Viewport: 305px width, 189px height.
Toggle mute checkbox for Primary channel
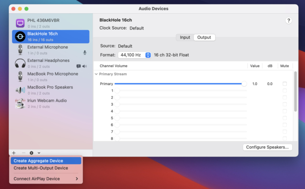pos(285,84)
